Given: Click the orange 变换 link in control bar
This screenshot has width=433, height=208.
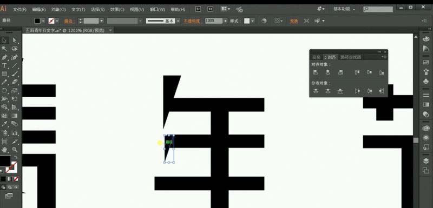Looking at the screenshot, I should pos(293,21).
